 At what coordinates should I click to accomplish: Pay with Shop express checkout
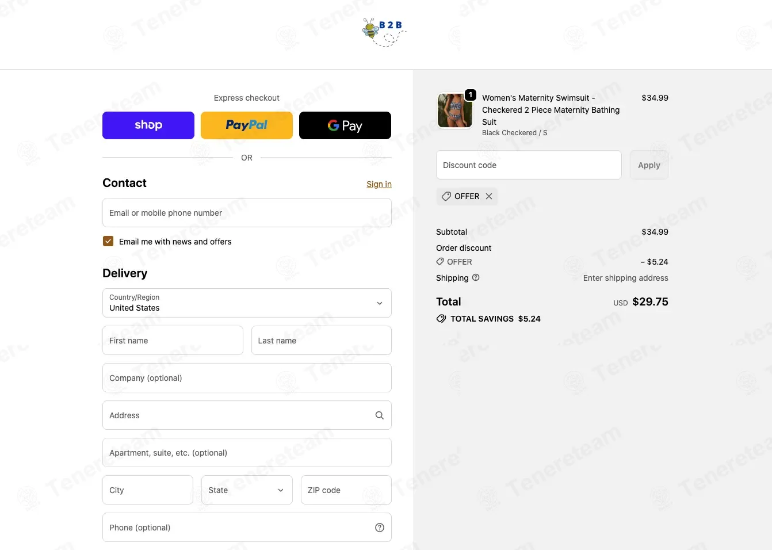pos(148,125)
